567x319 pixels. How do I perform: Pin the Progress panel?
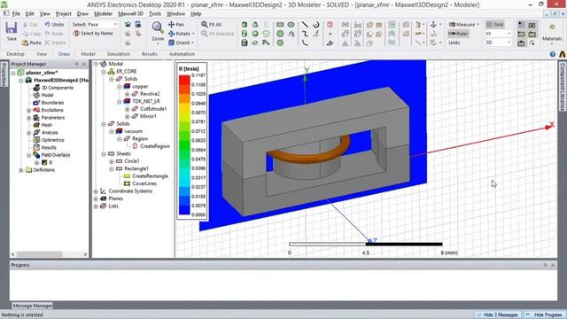click(x=546, y=265)
